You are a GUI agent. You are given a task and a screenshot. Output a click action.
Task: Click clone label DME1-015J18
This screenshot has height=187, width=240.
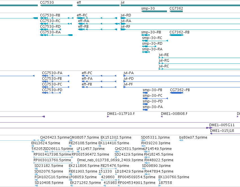tap(222, 131)
